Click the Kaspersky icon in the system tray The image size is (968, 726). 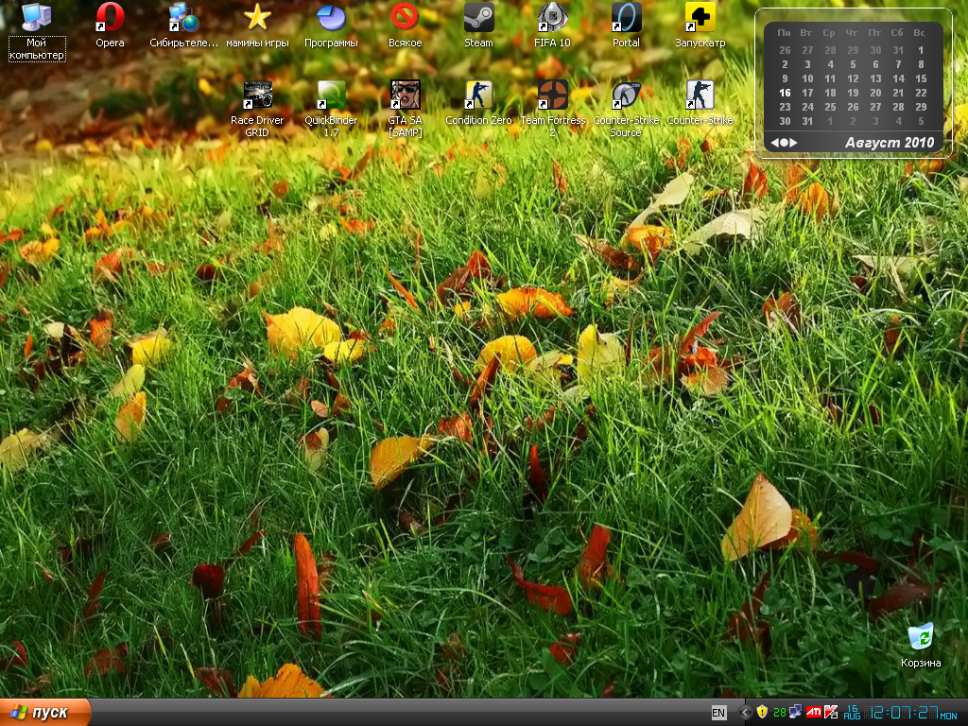click(x=832, y=712)
